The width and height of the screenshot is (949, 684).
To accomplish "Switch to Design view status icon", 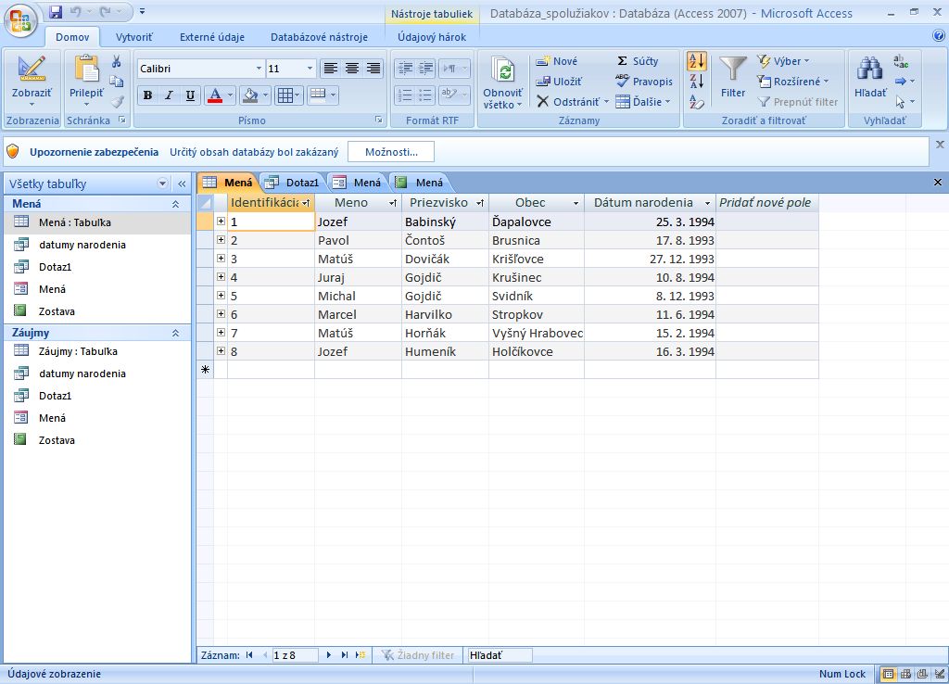I will point(940,674).
